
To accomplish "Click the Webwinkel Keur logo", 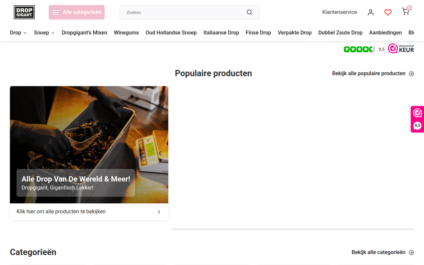I will [401, 49].
